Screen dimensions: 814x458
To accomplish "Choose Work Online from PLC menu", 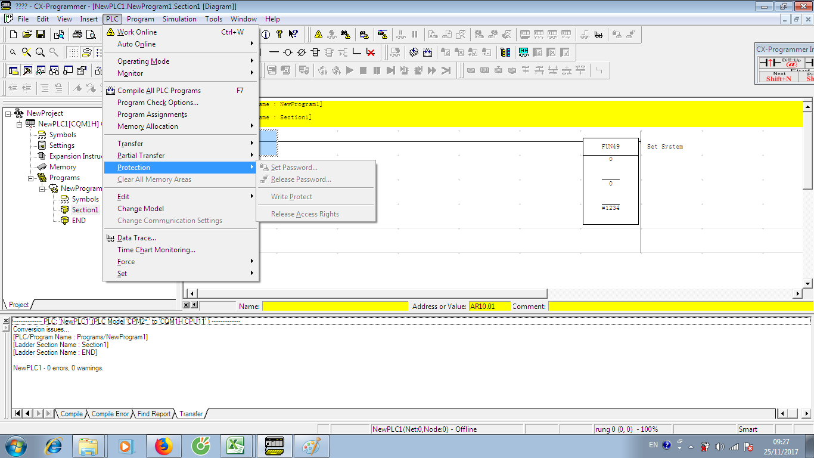I will click(181, 32).
